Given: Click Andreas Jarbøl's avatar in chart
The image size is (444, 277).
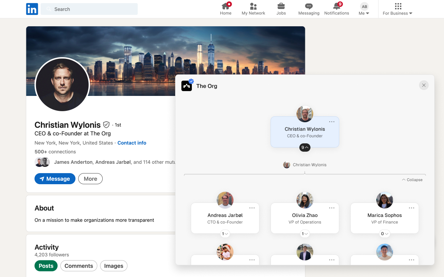Looking at the screenshot, I should 225,200.
